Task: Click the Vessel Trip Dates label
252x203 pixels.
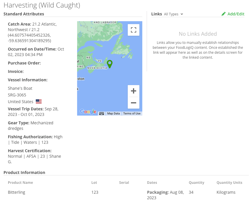Action: click(x=26, y=109)
